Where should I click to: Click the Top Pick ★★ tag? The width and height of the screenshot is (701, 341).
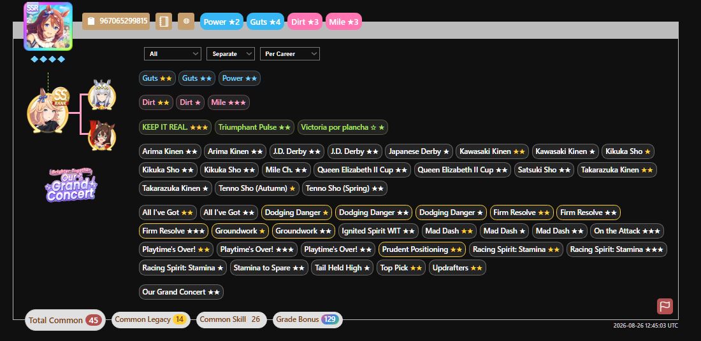tap(401, 268)
